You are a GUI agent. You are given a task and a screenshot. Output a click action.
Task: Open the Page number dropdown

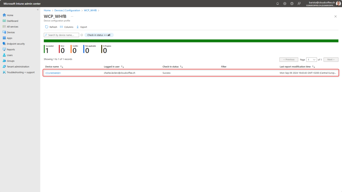(311, 59)
